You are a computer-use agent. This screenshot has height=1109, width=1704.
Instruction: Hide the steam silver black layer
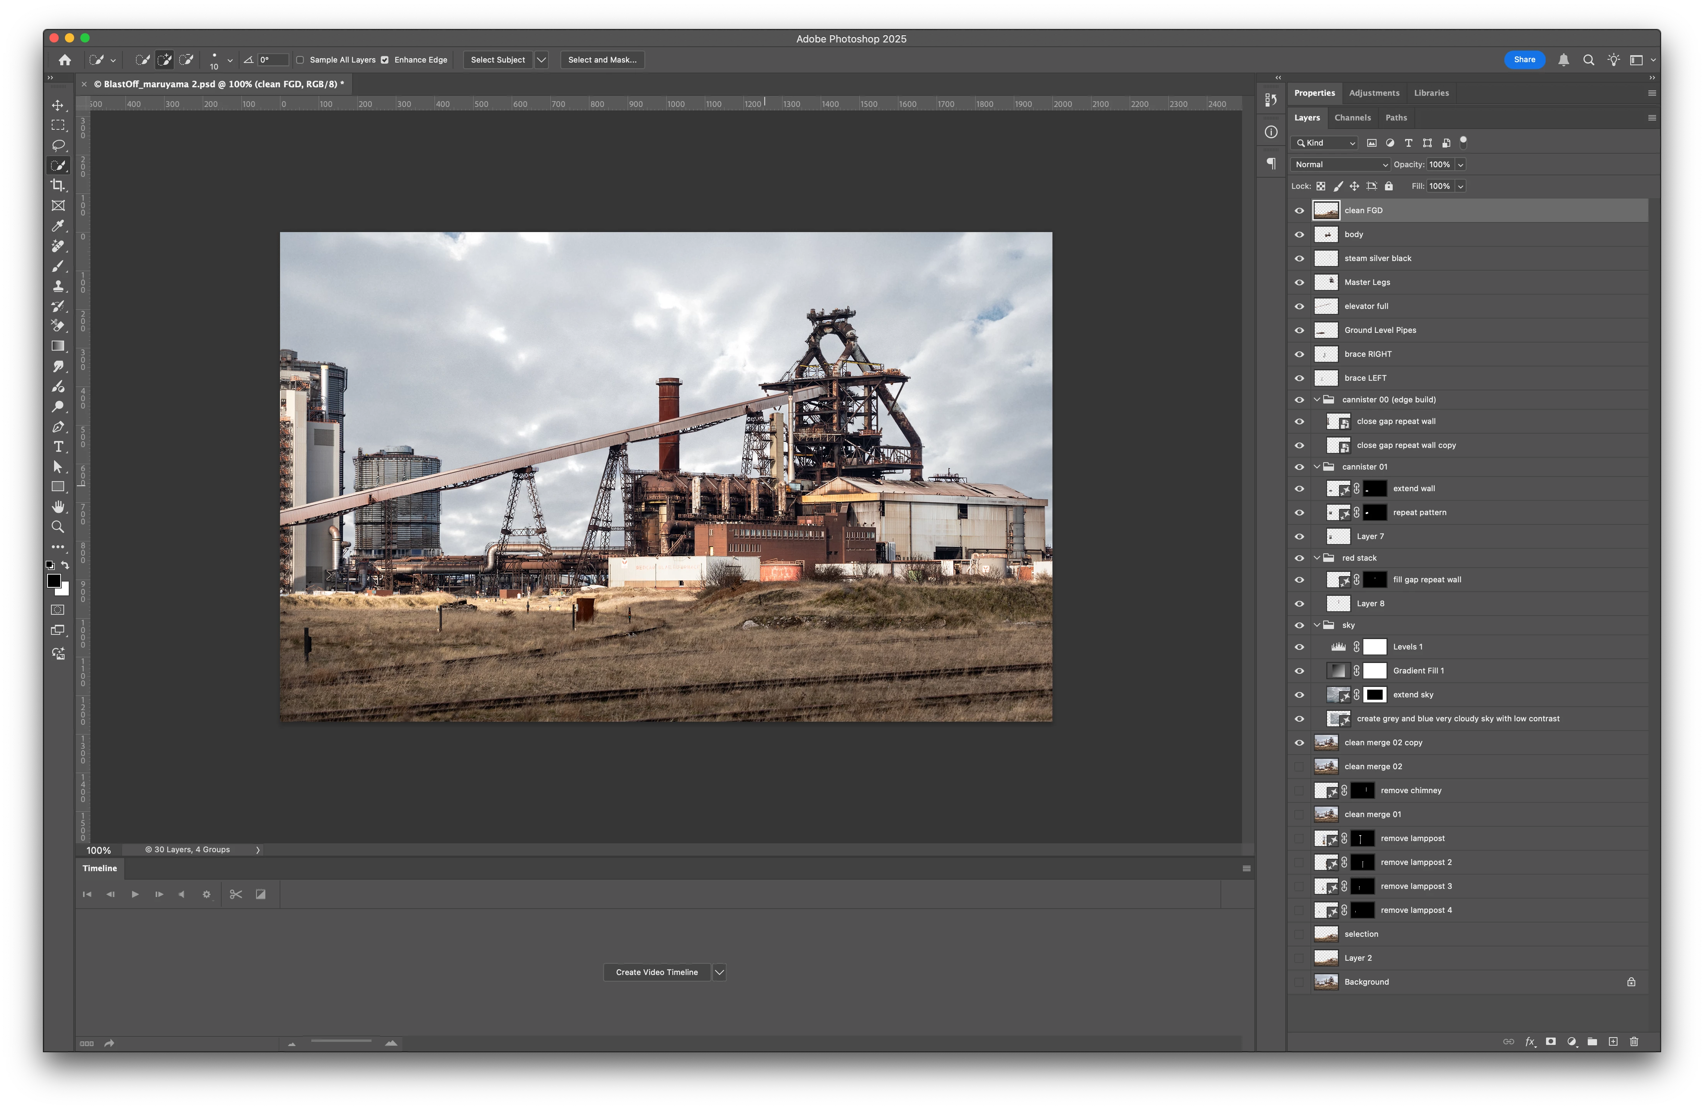pyautogui.click(x=1299, y=258)
